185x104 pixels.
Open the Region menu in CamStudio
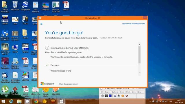[108, 92]
